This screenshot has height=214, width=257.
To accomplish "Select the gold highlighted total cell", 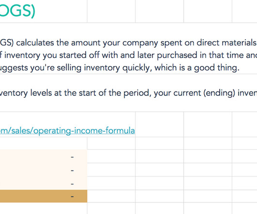I will pyautogui.click(x=44, y=196).
